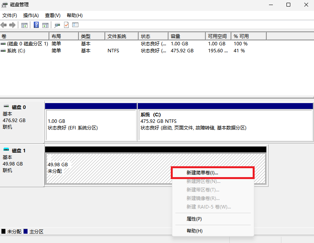Select the 磁盘 1 label panel
The width and height of the screenshot is (314, 243).
pos(22,165)
